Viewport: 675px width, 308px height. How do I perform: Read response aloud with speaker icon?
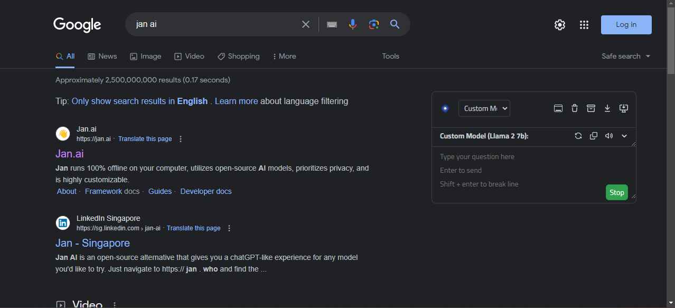point(609,136)
